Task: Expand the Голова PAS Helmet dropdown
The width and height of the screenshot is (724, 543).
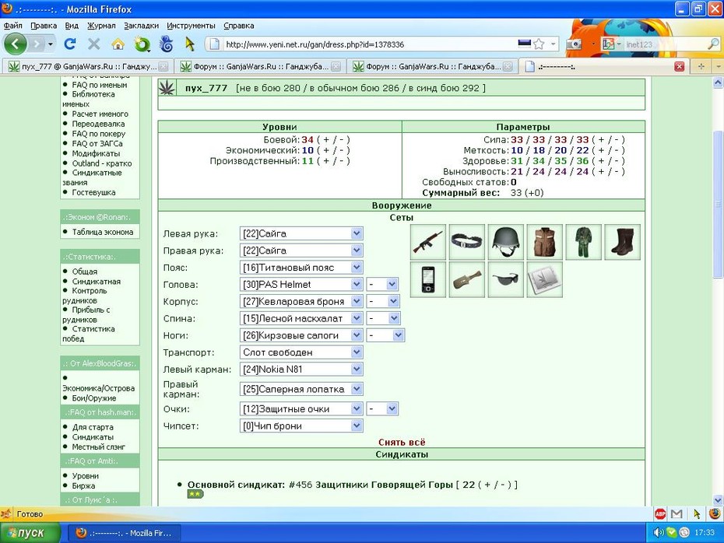Action: click(x=301, y=284)
